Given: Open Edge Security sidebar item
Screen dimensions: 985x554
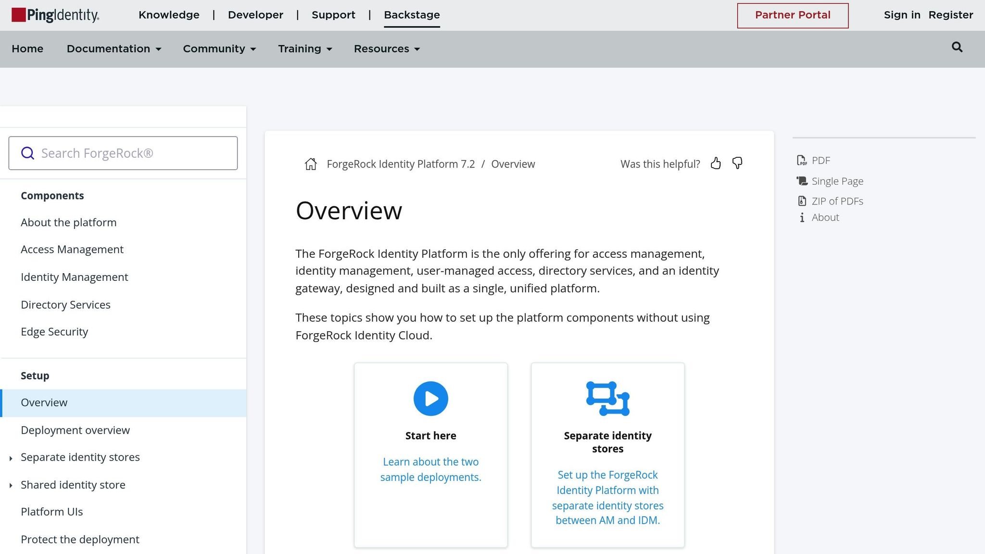Looking at the screenshot, I should (54, 332).
